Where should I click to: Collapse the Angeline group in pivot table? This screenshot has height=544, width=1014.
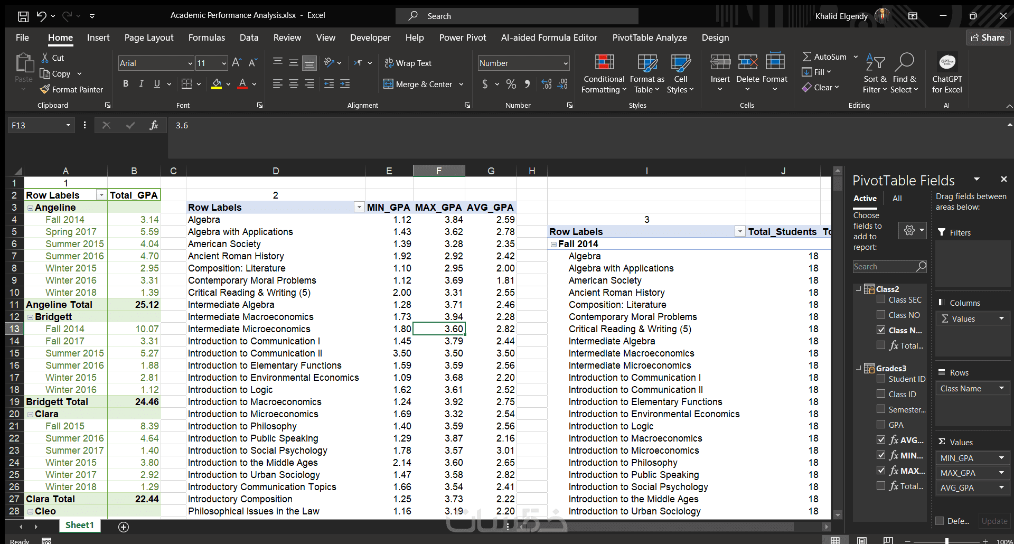[30, 208]
